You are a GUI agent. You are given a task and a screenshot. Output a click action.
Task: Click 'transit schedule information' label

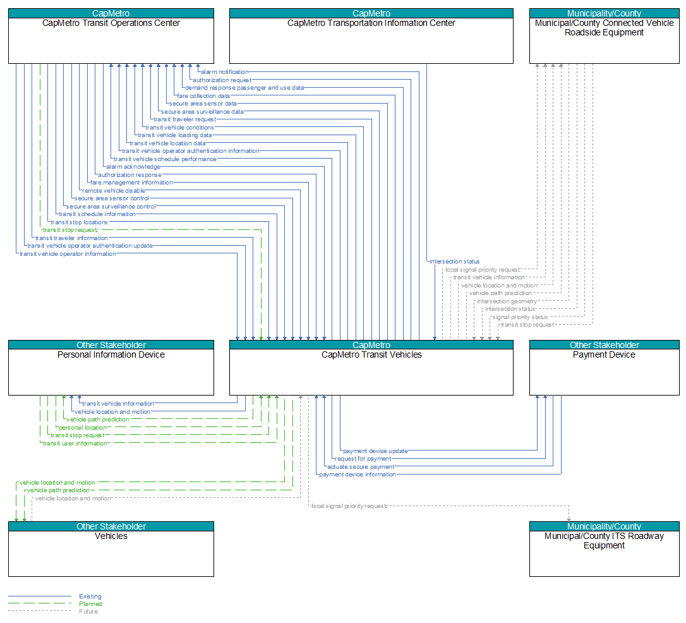[97, 214]
